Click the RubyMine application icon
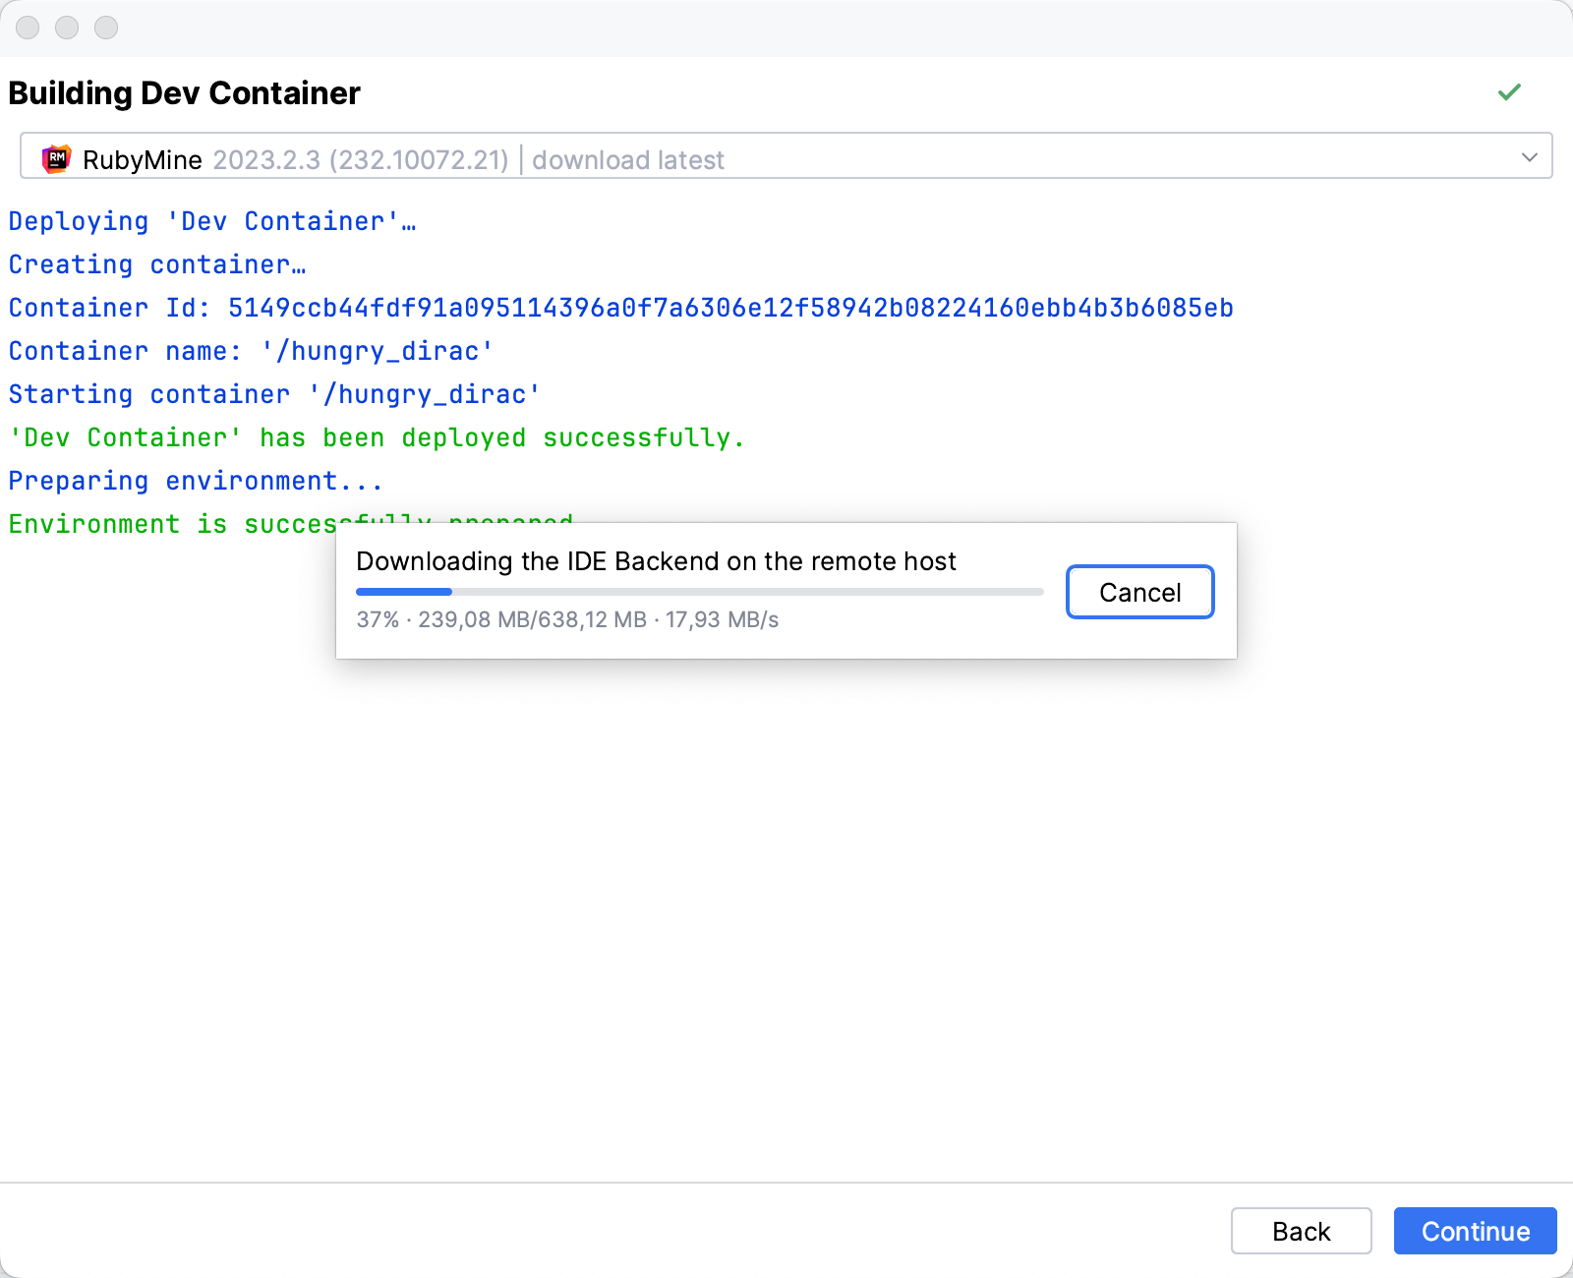 click(x=57, y=158)
